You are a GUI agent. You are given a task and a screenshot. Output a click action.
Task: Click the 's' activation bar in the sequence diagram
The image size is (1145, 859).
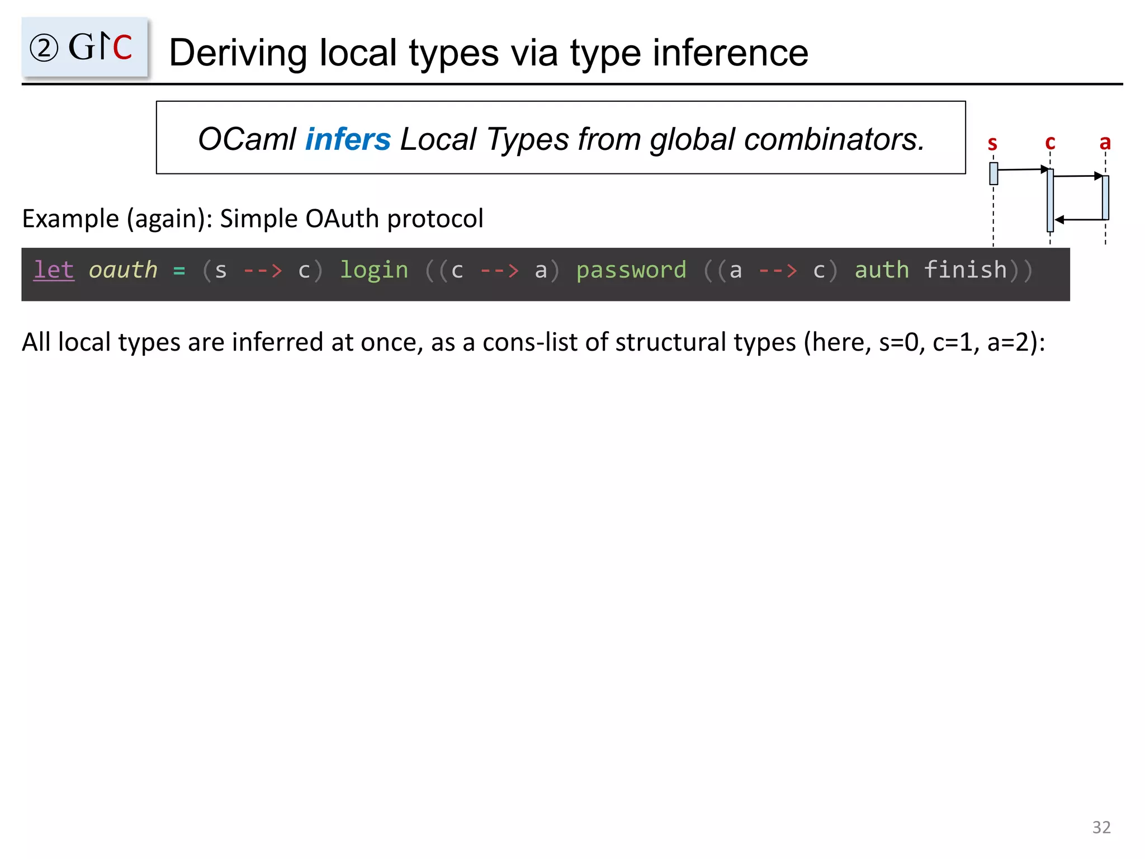coord(993,173)
